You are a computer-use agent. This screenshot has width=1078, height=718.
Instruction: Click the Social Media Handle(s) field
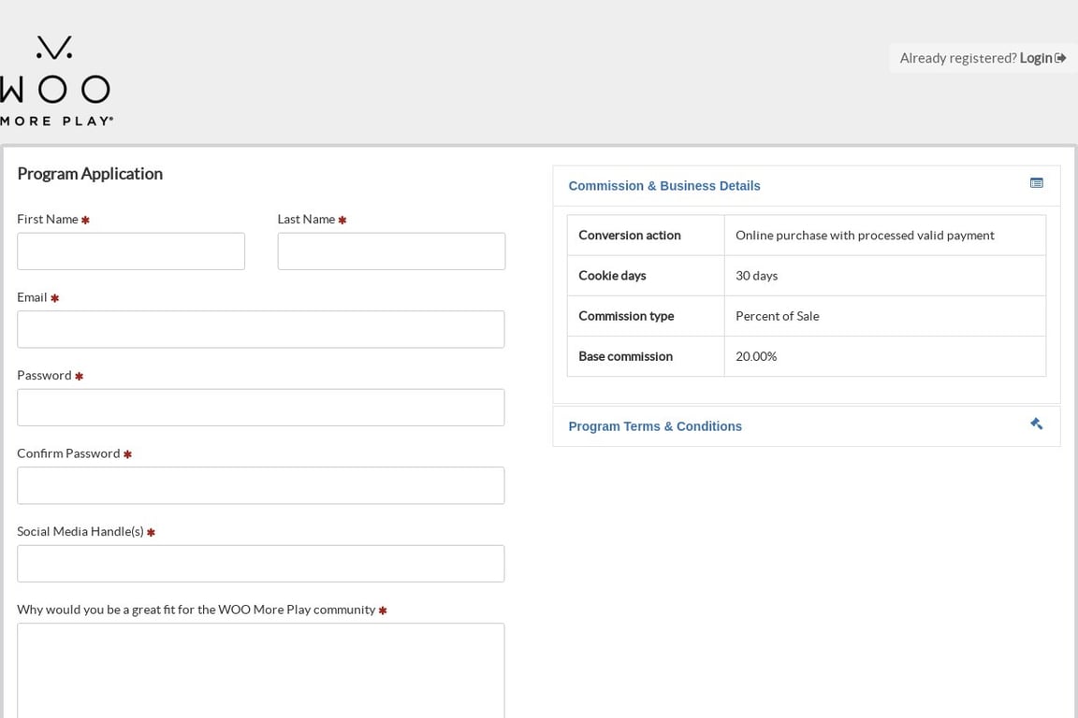[x=260, y=564]
